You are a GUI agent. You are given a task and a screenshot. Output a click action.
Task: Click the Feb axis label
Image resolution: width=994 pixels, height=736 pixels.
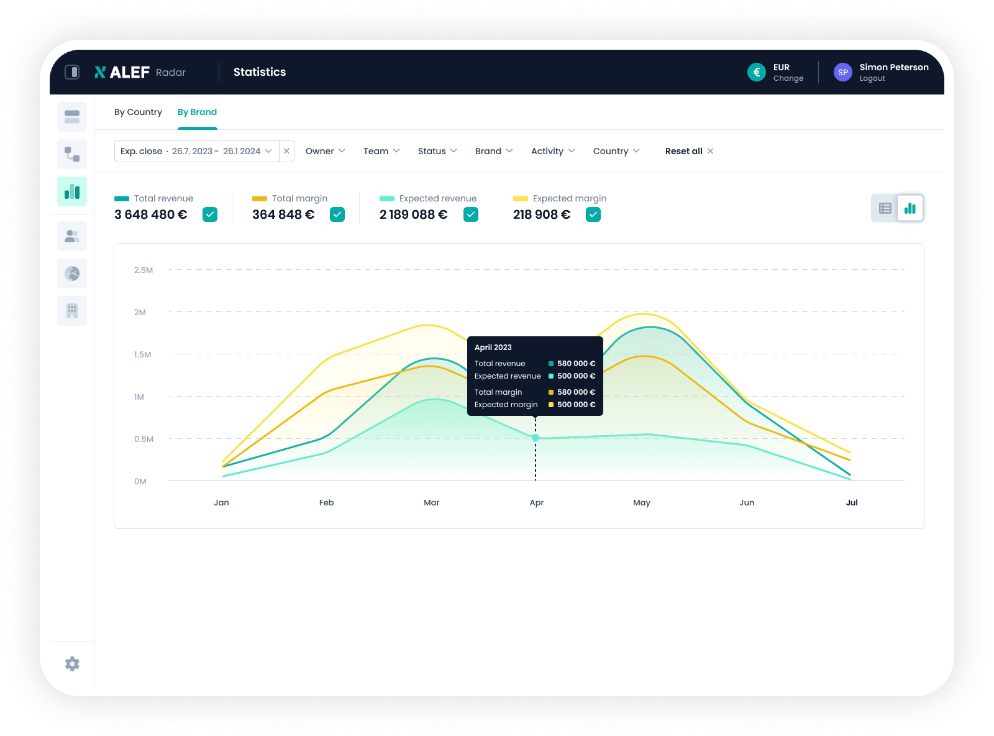coord(327,502)
